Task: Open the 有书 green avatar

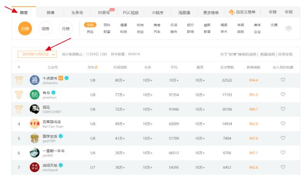Action: pyautogui.click(x=35, y=95)
